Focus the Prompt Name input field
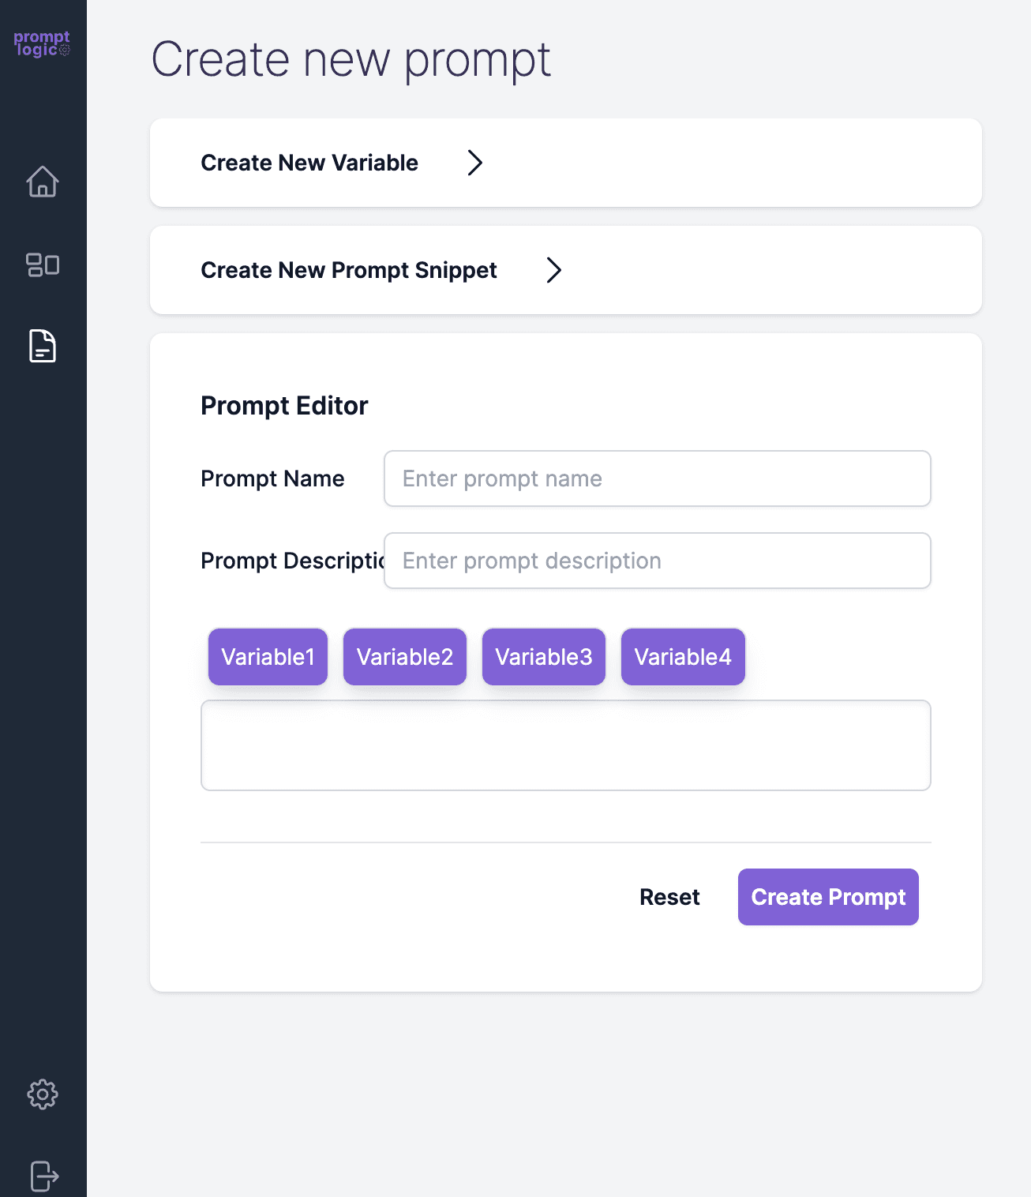1031x1197 pixels. coord(658,478)
